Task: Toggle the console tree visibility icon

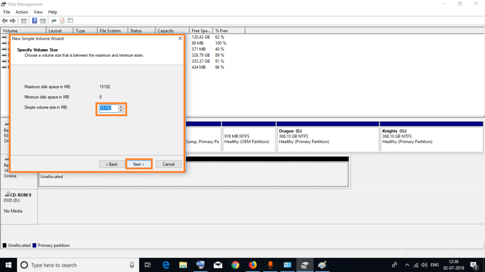Action: coord(25,20)
